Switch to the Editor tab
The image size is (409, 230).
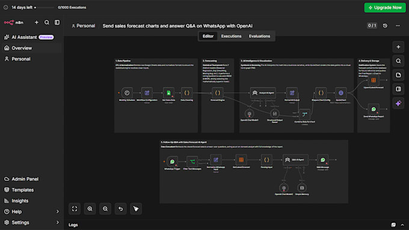click(208, 36)
